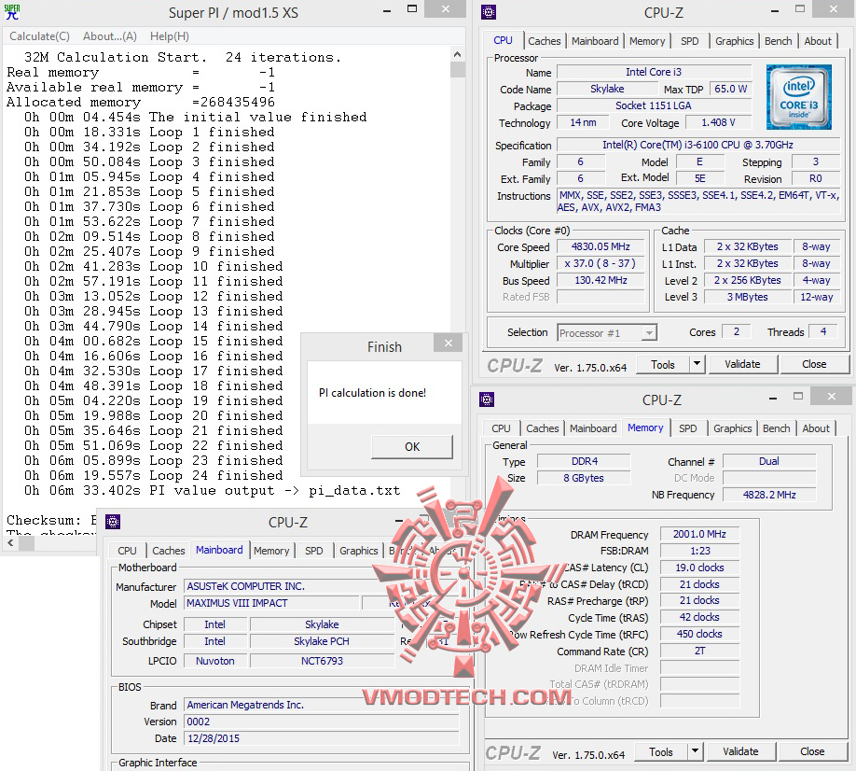
Task: Open the About...(A) menu in Super PI
Action: click(x=110, y=36)
